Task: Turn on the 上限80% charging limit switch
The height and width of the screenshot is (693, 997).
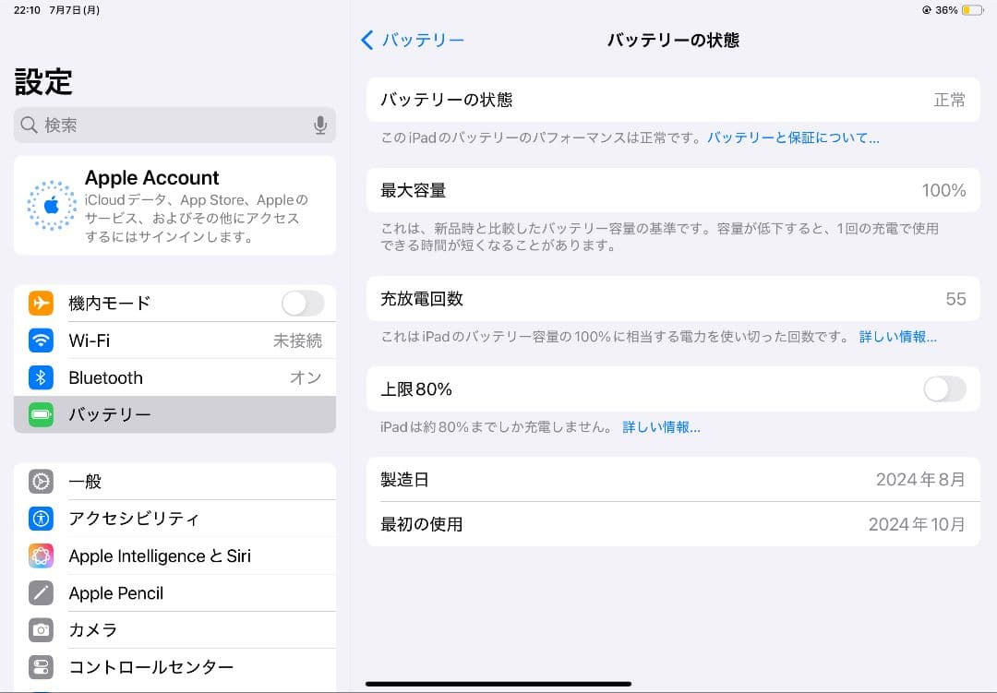Action: [944, 389]
